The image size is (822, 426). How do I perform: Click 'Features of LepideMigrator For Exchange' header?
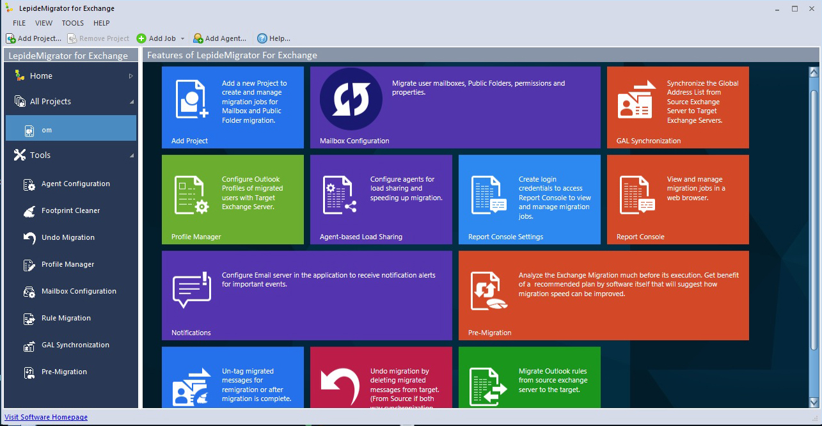pos(232,55)
